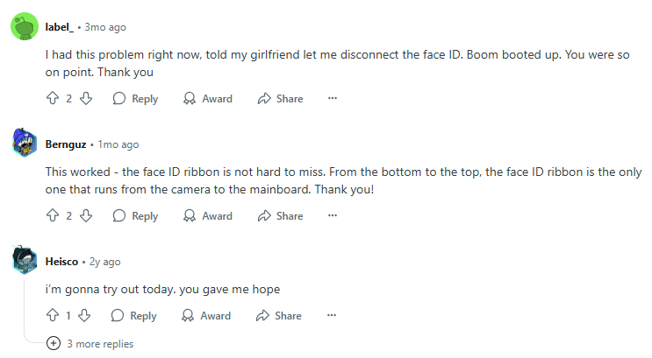Open Bernguz's avatar profile

(x=25, y=143)
